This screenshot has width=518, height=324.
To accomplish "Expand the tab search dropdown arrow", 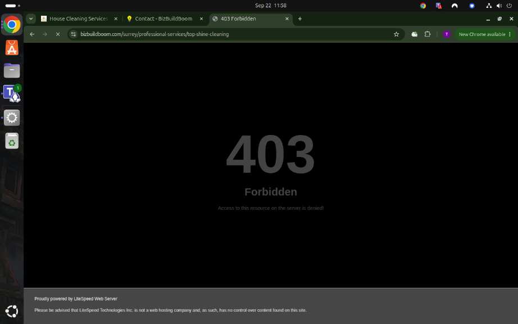I will click(31, 19).
